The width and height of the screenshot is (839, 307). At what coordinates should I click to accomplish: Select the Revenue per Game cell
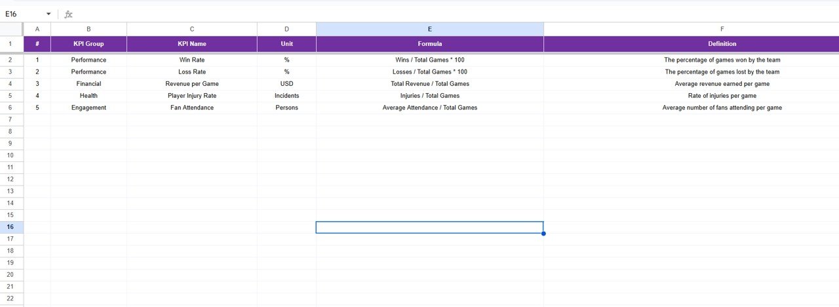pos(191,84)
